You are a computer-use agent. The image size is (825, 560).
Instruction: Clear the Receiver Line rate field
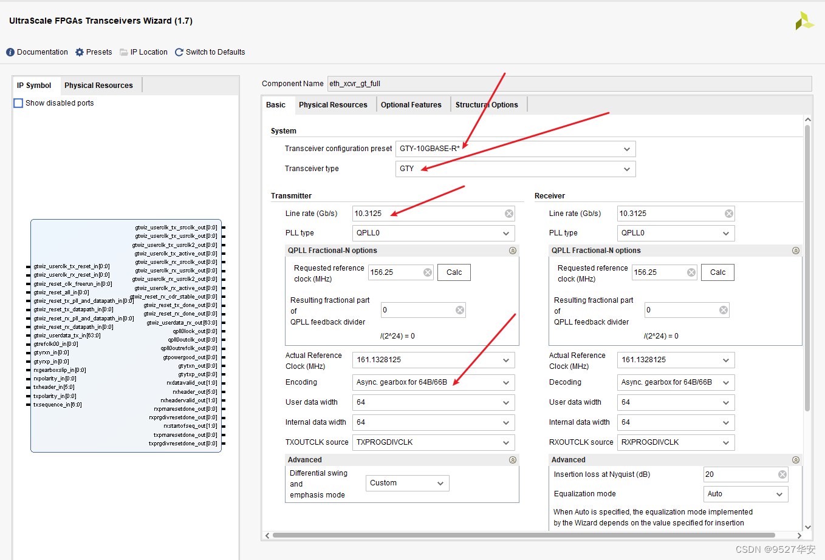click(x=729, y=214)
